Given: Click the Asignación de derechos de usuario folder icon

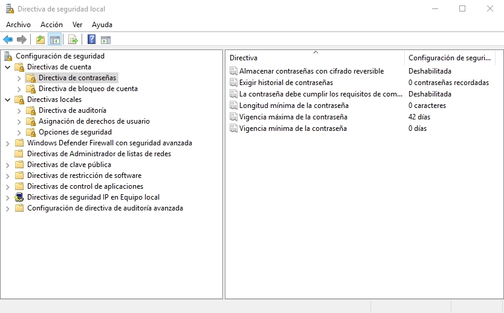Looking at the screenshot, I should (x=31, y=121).
